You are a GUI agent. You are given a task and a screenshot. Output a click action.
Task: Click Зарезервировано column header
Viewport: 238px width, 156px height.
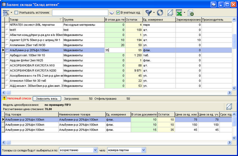coord(188,19)
